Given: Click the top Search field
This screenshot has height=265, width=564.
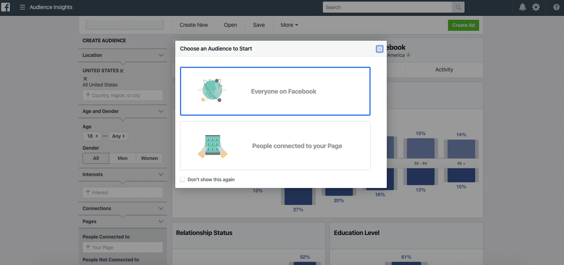Looking at the screenshot, I should click(388, 7).
